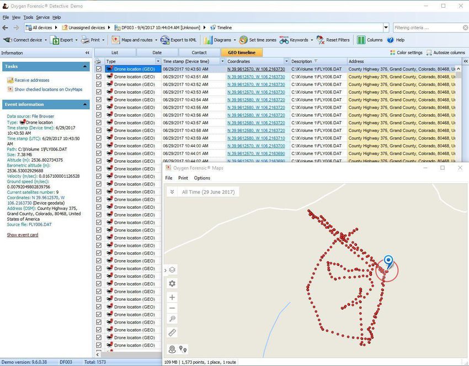Viewport: 469px width, 366px height.
Task: Click Receive addresses task link
Action: (31, 80)
